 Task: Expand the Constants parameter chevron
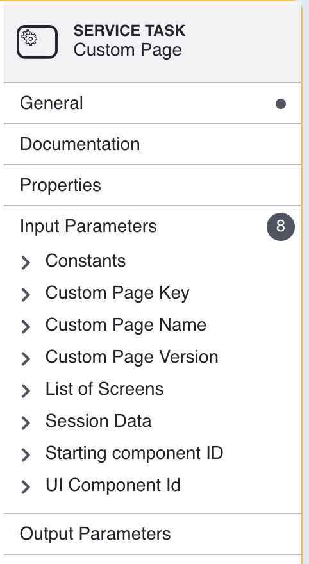(26, 262)
